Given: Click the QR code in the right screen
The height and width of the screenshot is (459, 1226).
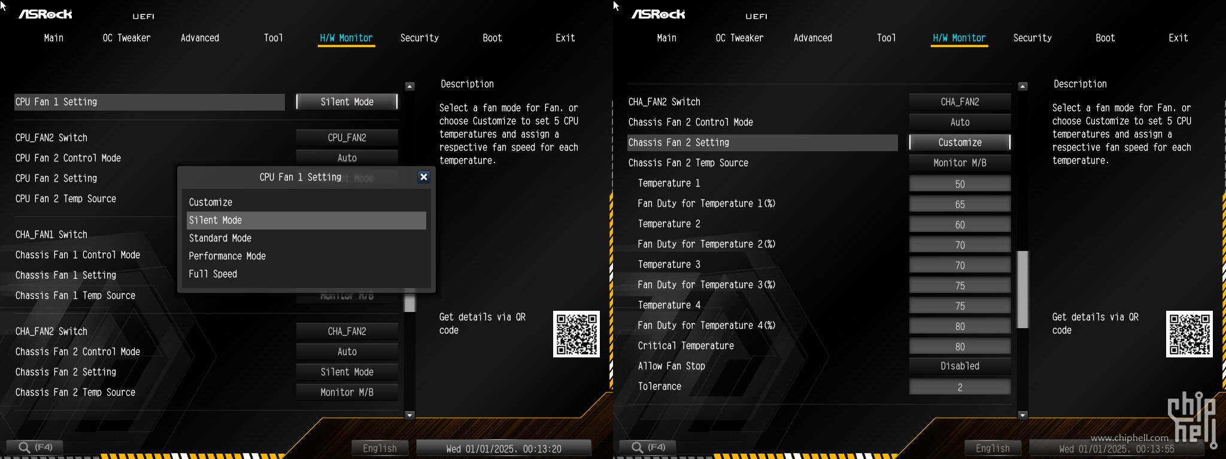Looking at the screenshot, I should [1189, 334].
